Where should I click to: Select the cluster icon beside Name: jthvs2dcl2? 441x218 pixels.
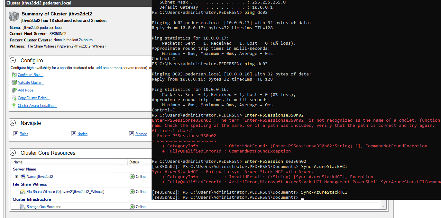[x=23, y=176]
